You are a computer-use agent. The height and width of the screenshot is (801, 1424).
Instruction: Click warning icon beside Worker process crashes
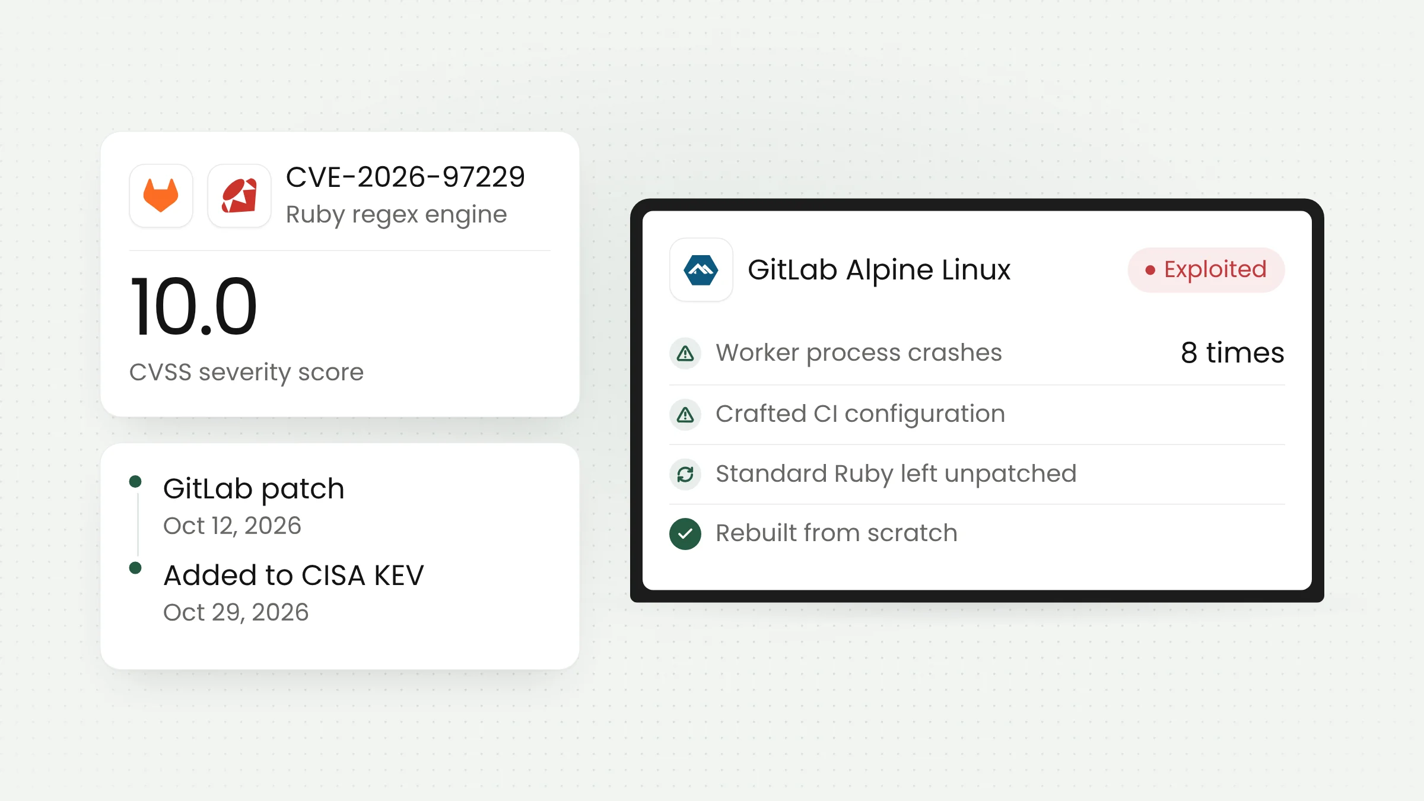(x=685, y=354)
